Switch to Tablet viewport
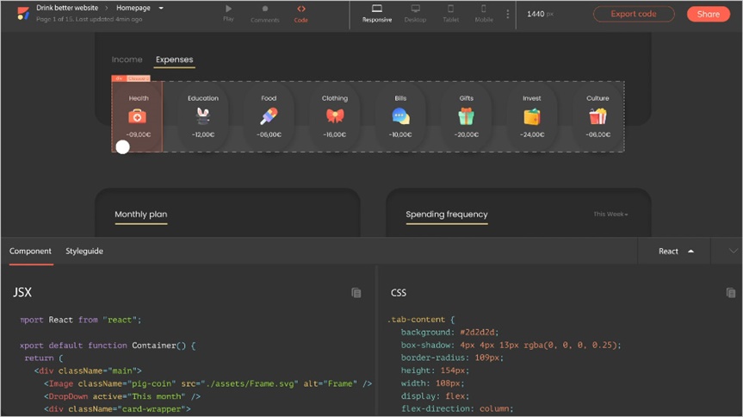This screenshot has width=743, height=417. pyautogui.click(x=450, y=13)
